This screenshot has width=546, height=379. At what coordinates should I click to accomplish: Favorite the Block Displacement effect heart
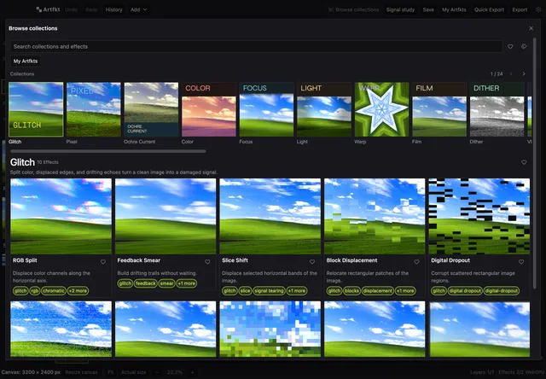point(416,262)
